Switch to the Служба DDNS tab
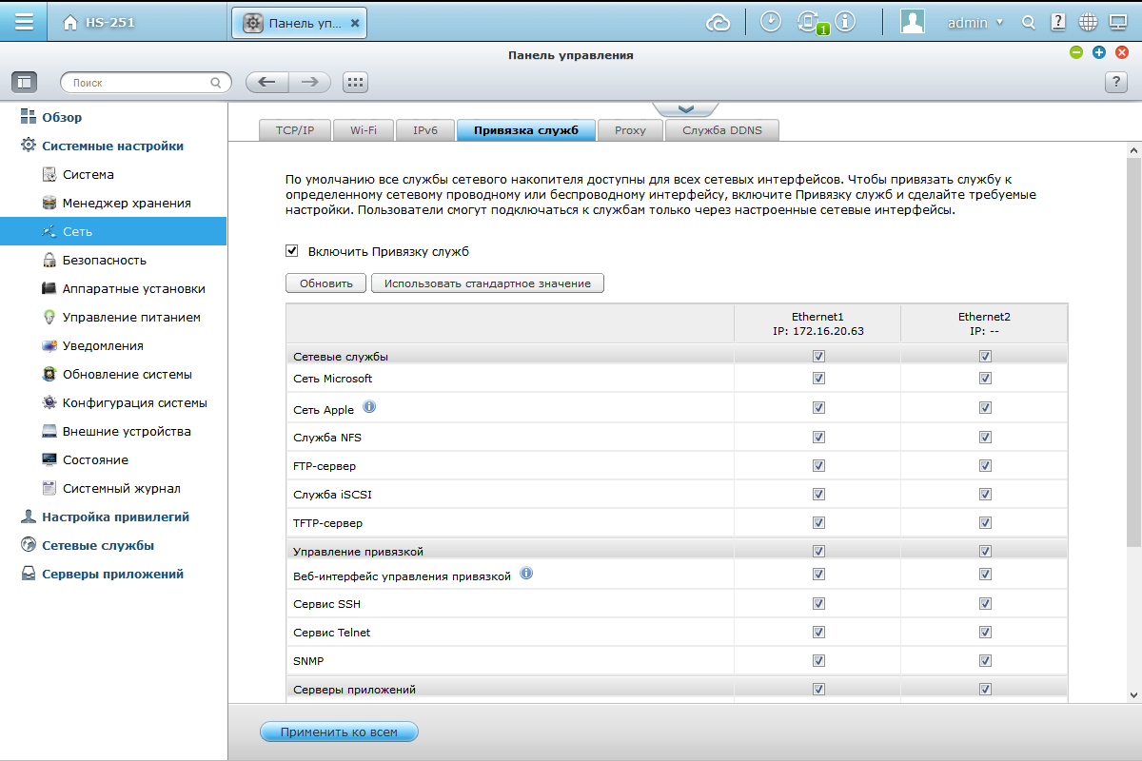The width and height of the screenshot is (1142, 761). click(722, 130)
